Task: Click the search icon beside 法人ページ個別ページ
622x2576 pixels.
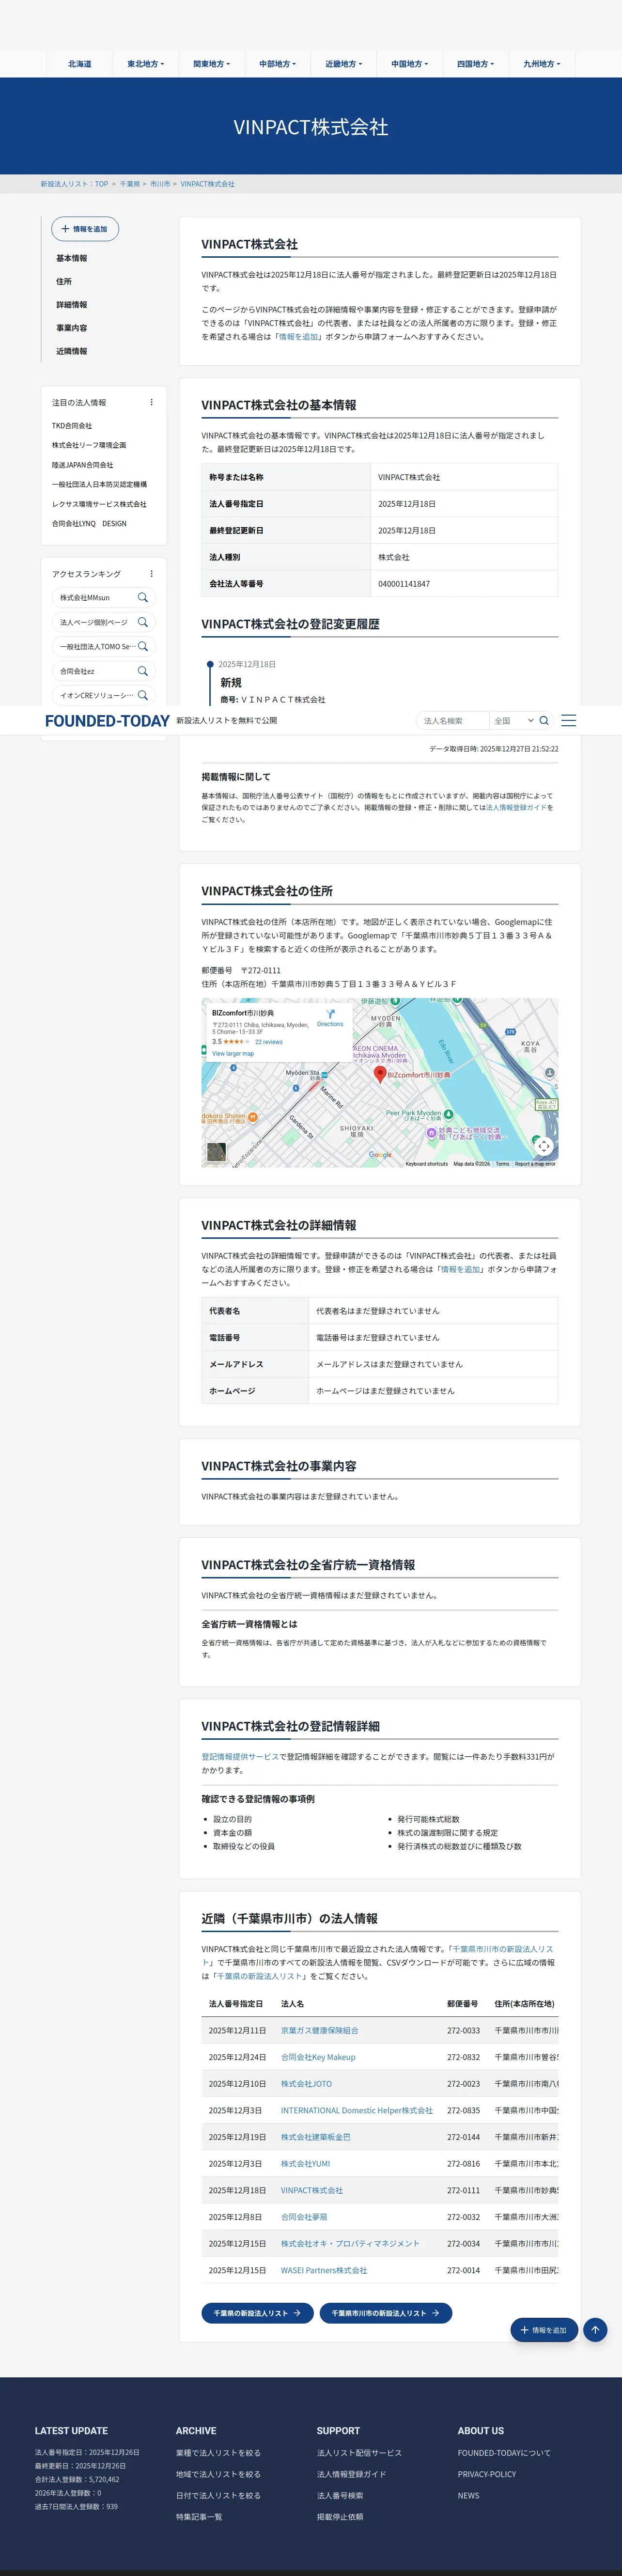Action: pos(143,622)
